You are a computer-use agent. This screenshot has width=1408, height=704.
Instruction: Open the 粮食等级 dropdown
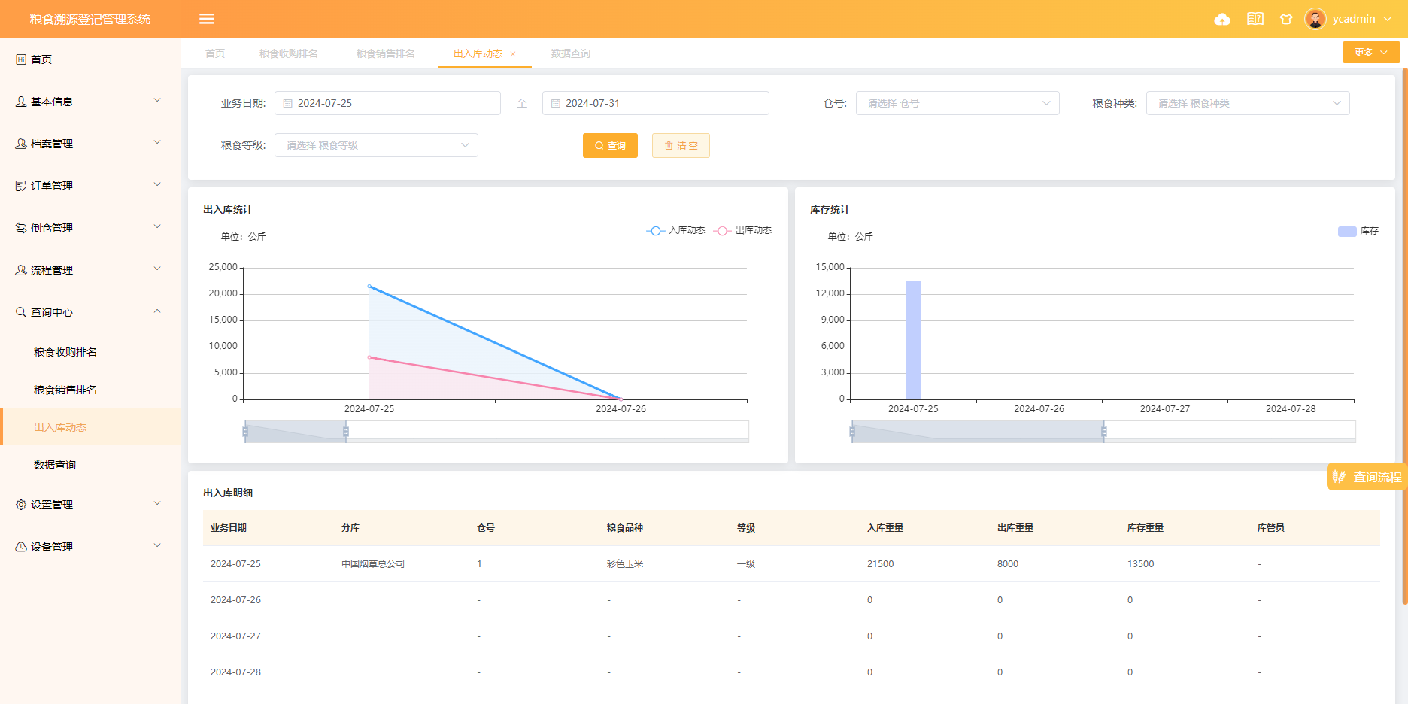[376, 145]
